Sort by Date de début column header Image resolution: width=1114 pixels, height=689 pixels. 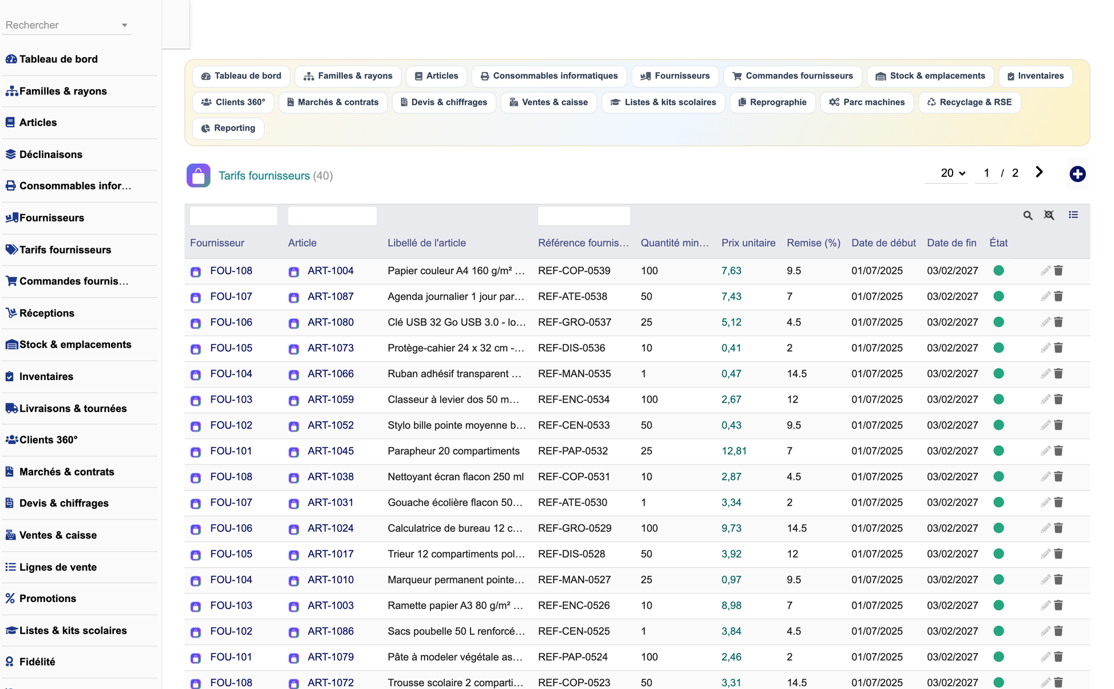click(883, 243)
